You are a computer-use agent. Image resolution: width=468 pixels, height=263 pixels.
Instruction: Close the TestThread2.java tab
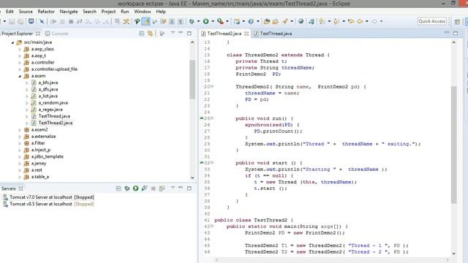(246, 34)
